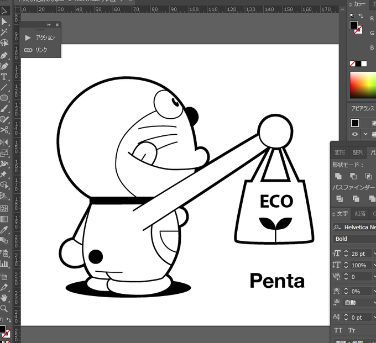
Task: Select the Gradient tool
Action: (4, 219)
